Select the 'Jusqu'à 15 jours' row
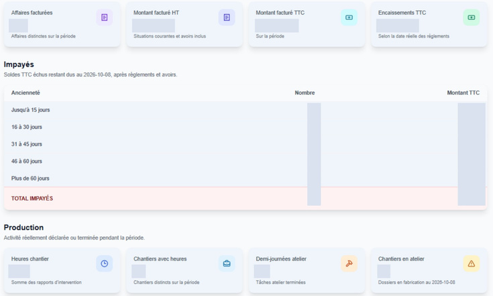Screen dimensions: 493x296 [x=245, y=110]
